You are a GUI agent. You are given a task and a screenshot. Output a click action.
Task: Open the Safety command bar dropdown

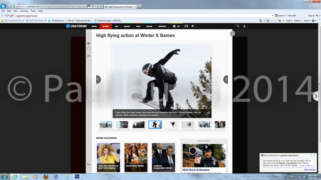[298, 21]
